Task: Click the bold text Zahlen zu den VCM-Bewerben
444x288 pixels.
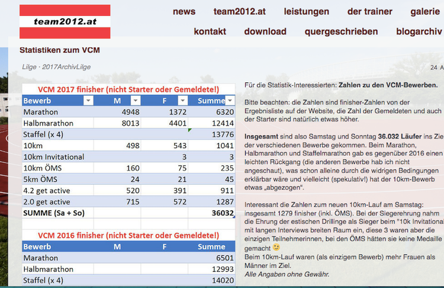Action: 388,85
